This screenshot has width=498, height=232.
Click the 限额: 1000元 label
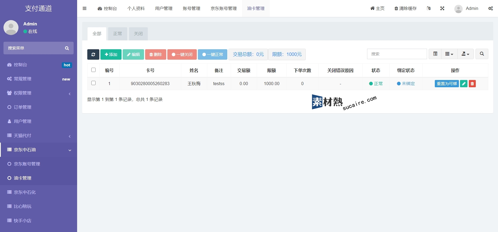pyautogui.click(x=287, y=54)
